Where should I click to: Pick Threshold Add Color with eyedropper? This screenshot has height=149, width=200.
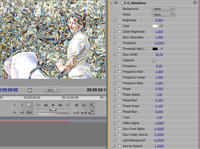coord(161,49)
